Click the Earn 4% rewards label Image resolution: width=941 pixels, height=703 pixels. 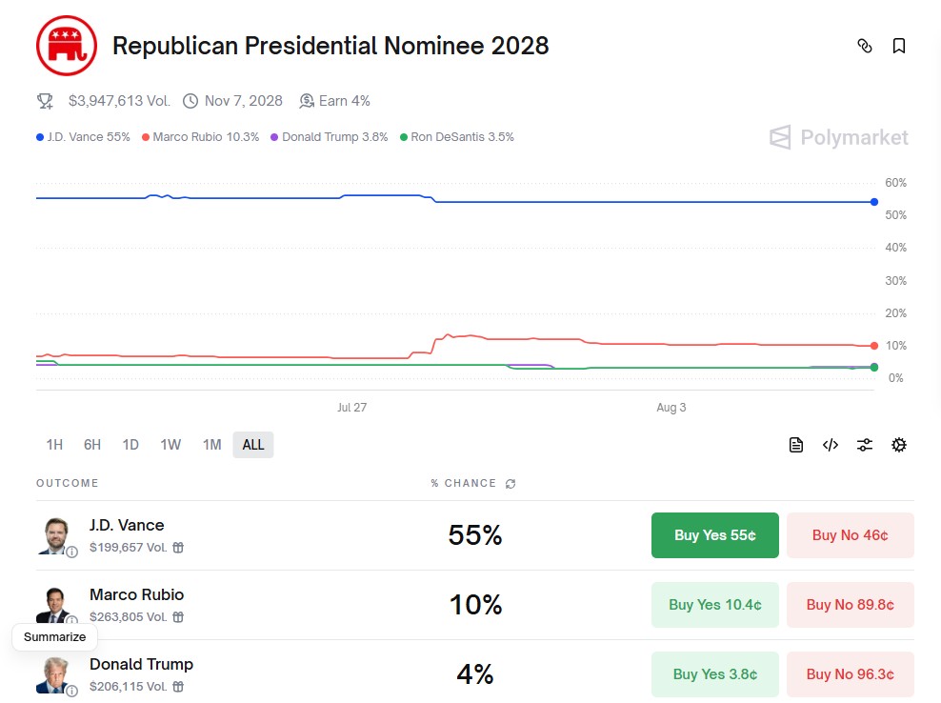[x=335, y=101]
